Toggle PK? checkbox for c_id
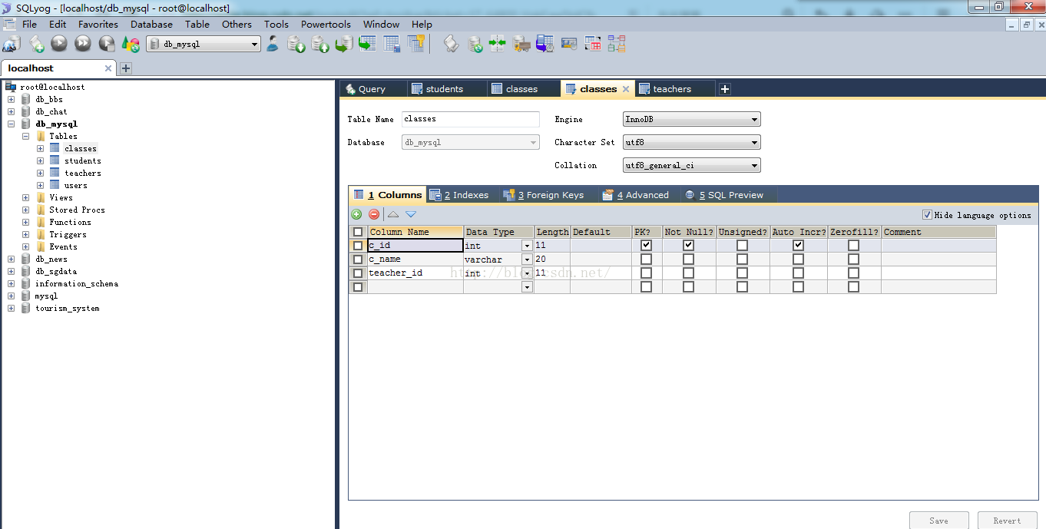The height and width of the screenshot is (529, 1046). pos(646,246)
